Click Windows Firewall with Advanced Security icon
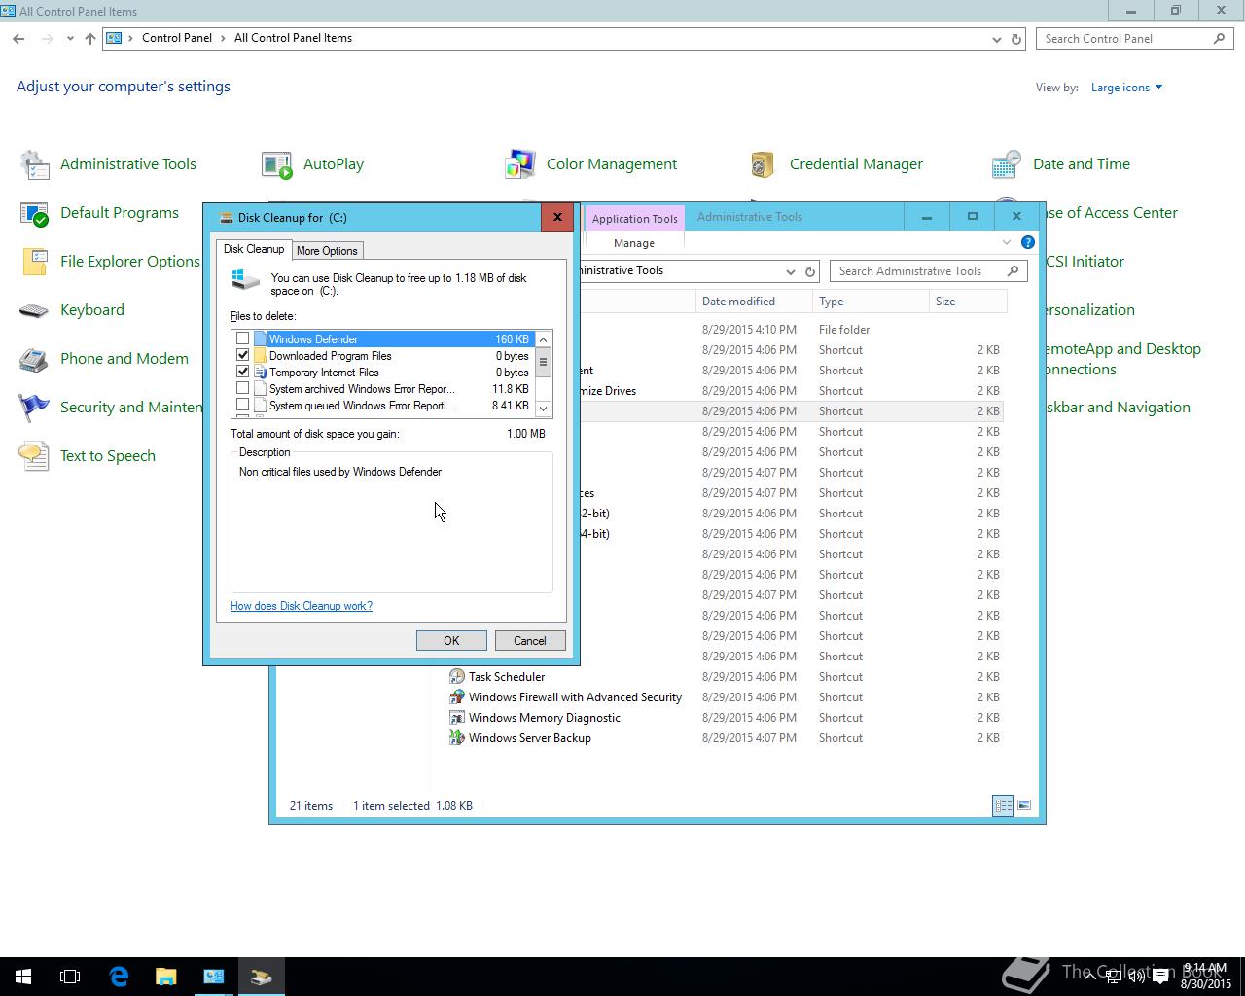1245x996 pixels. [x=456, y=697]
